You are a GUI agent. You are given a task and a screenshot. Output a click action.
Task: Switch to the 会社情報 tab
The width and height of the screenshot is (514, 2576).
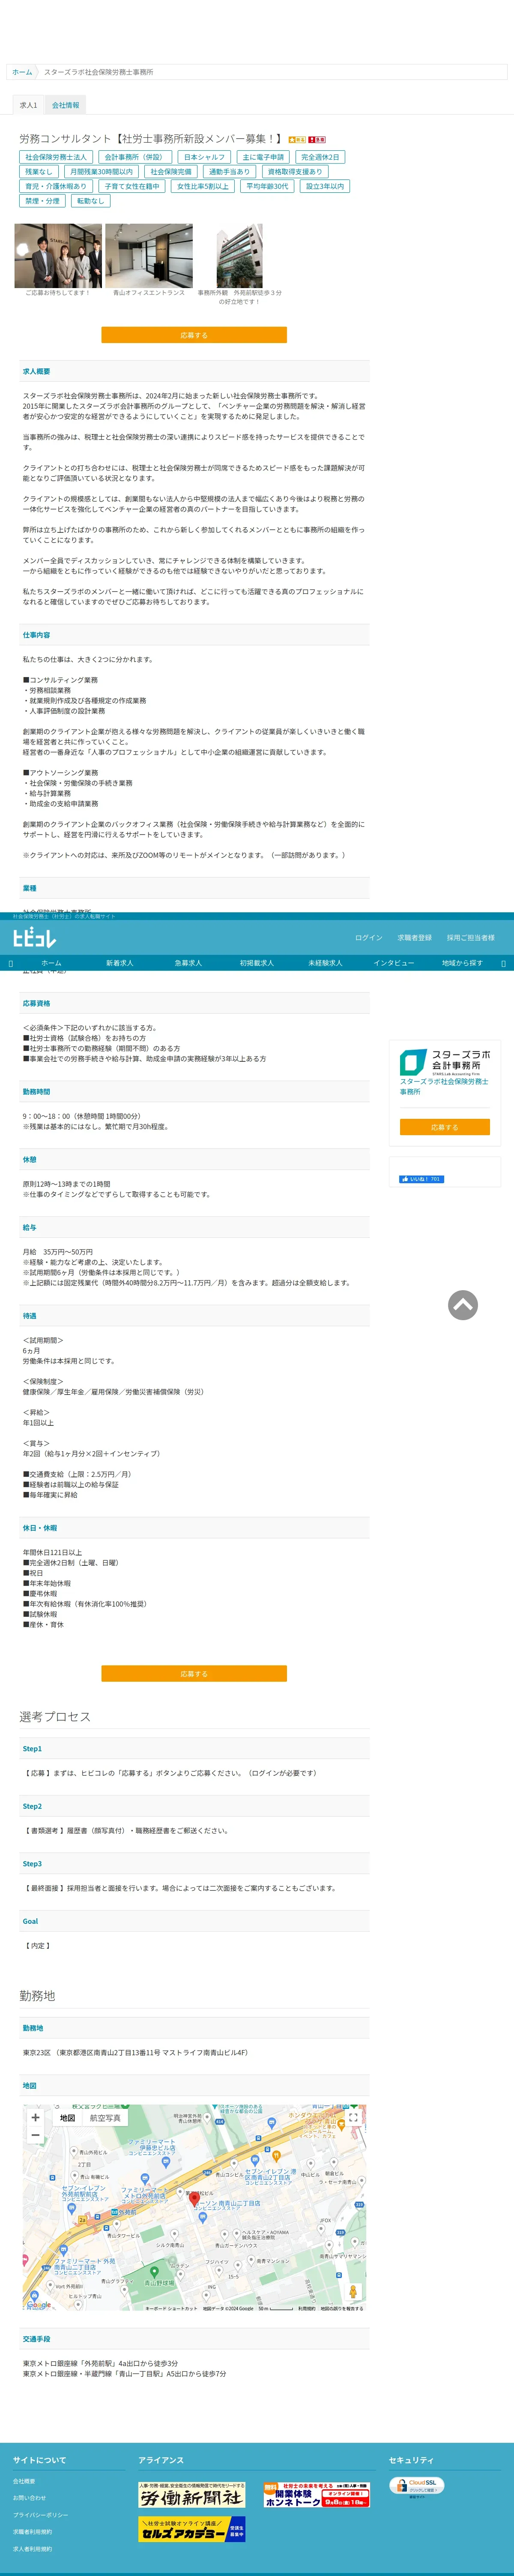tap(66, 105)
